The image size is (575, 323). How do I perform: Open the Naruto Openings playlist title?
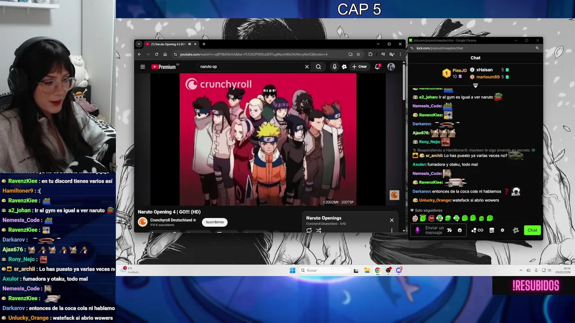(x=323, y=218)
